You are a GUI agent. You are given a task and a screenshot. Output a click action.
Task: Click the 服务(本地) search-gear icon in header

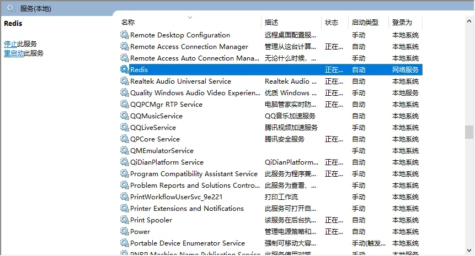point(10,8)
